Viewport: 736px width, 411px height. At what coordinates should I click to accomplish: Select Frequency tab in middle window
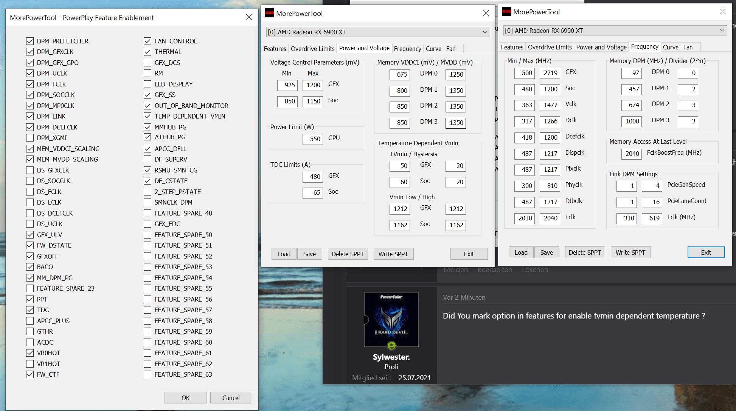click(x=407, y=49)
